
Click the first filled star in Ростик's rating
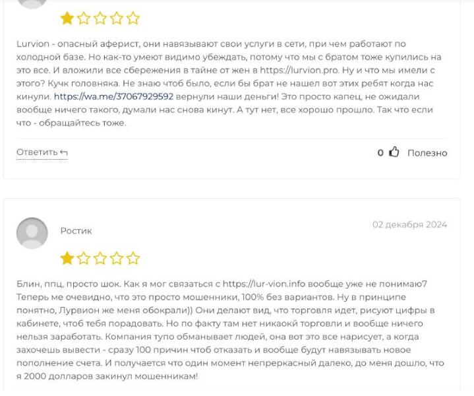click(67, 258)
